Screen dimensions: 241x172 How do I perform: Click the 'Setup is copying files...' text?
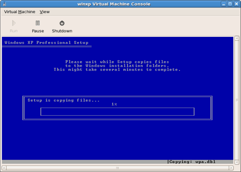pyautogui.click(x=63, y=100)
